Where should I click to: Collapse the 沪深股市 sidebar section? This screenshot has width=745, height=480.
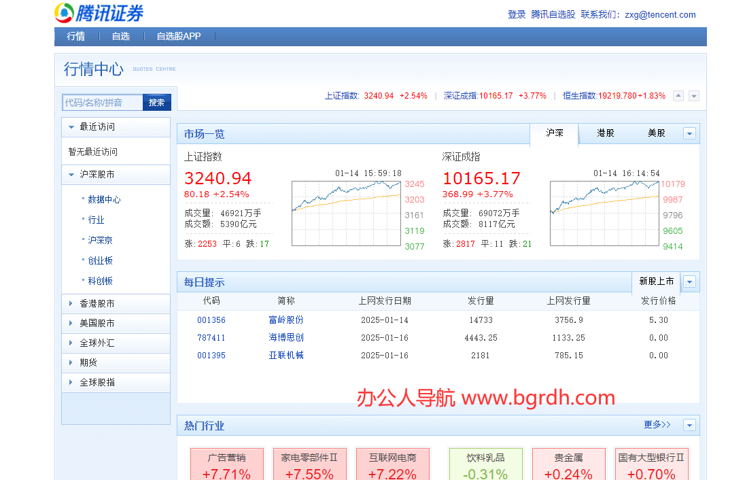(x=97, y=175)
